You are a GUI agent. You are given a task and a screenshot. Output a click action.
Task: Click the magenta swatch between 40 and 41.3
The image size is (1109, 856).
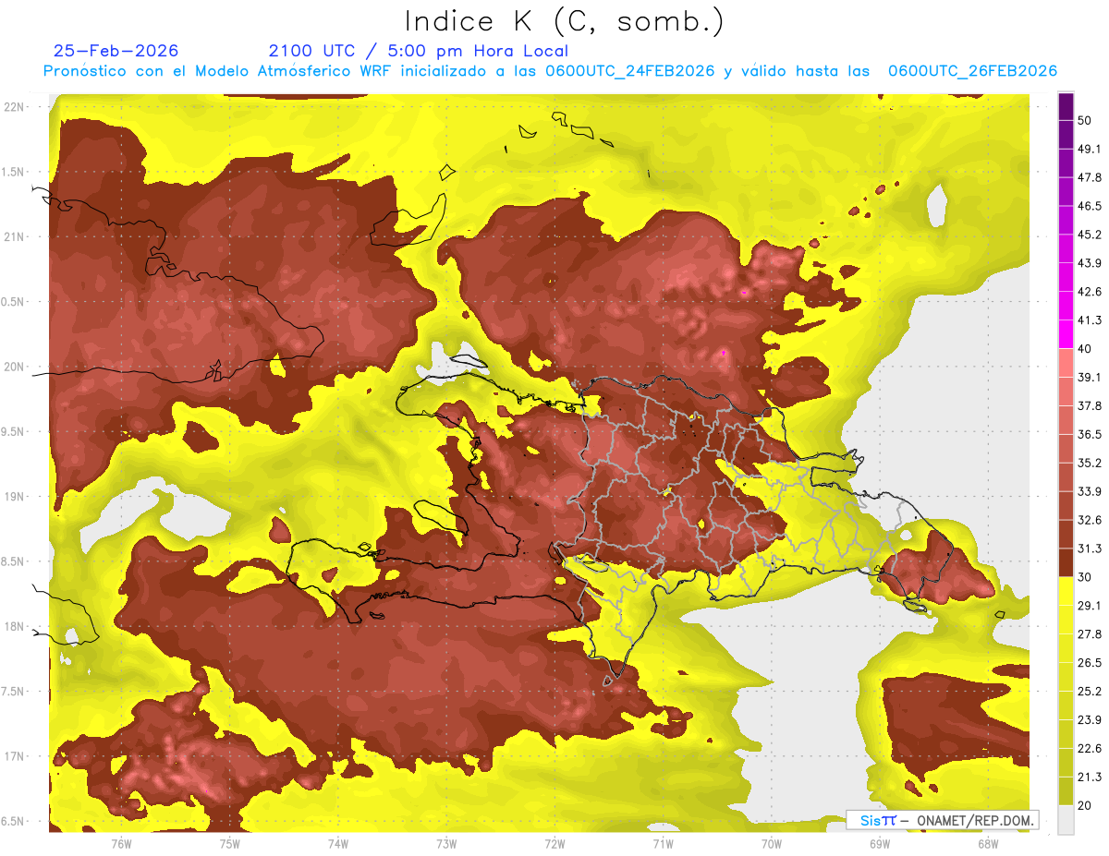[x=1066, y=334]
